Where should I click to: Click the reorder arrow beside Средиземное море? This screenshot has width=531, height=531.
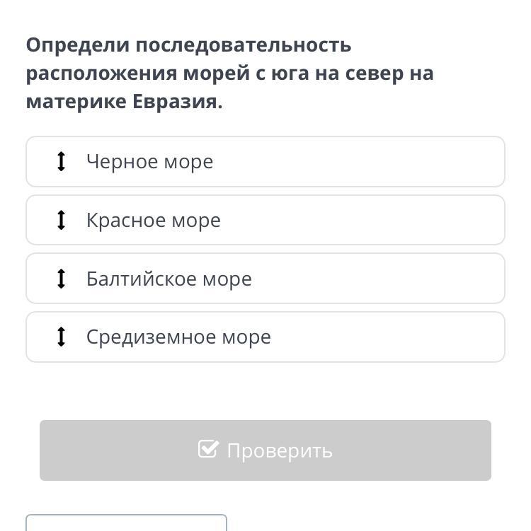(x=61, y=337)
